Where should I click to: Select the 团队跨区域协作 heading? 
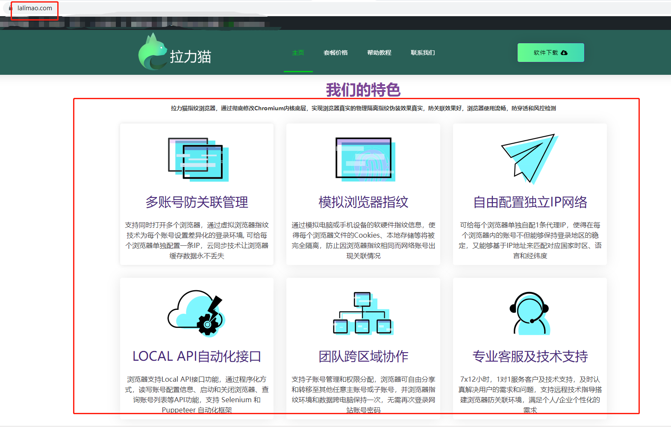[363, 356]
